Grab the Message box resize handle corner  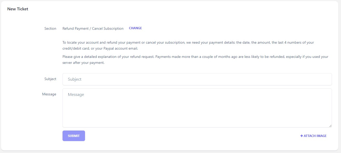pyautogui.click(x=330, y=126)
